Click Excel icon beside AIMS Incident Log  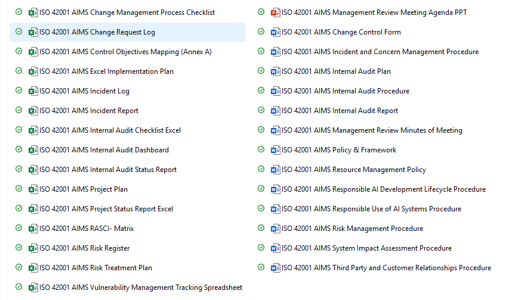(33, 91)
